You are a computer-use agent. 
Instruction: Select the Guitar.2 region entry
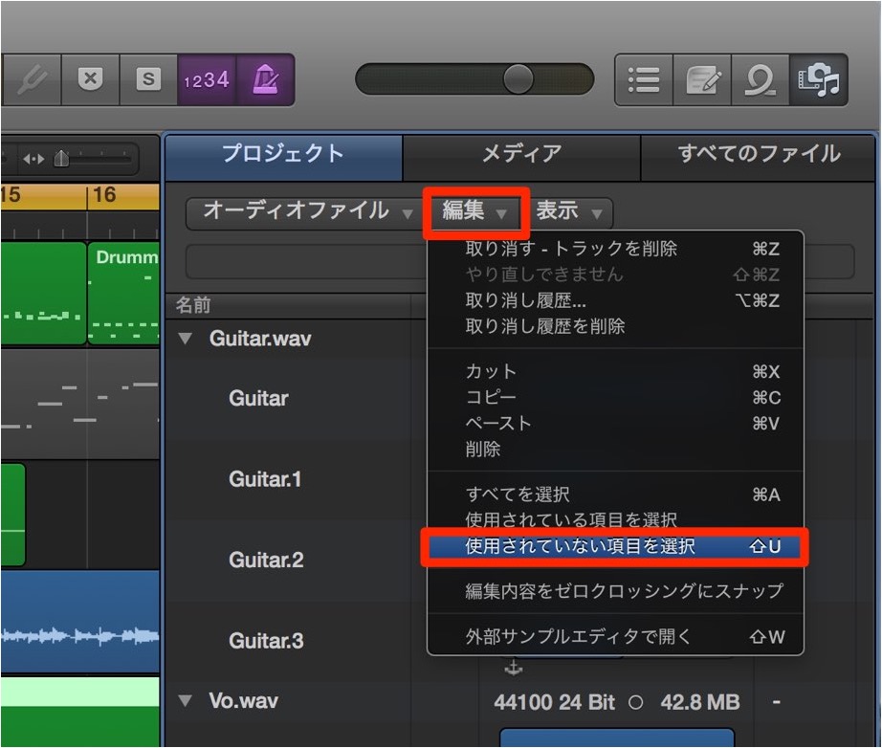point(266,560)
